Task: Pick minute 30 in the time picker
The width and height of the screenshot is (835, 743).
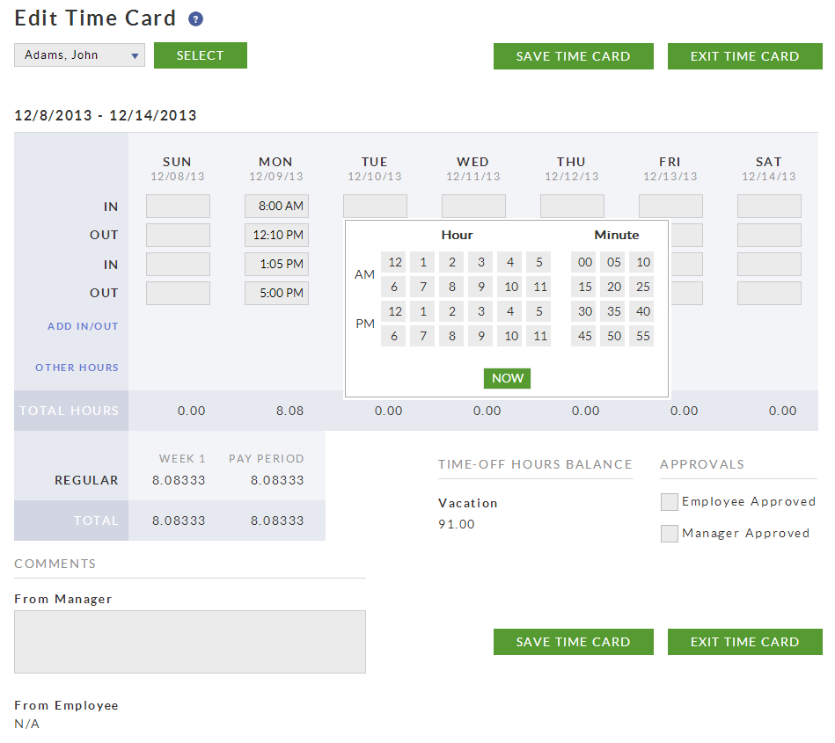Action: (584, 310)
